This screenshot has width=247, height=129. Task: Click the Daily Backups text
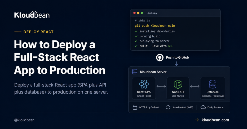[215, 107]
